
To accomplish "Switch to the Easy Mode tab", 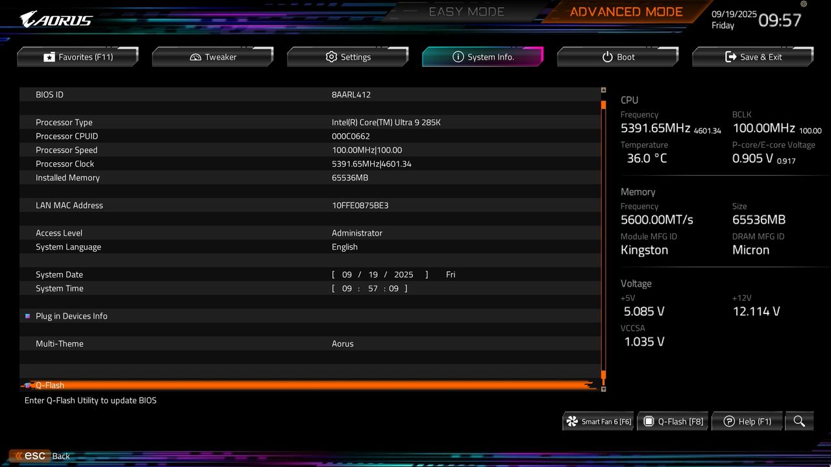I will 466,11.
